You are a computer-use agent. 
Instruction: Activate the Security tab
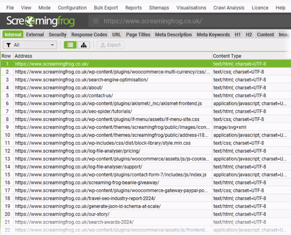[57, 34]
